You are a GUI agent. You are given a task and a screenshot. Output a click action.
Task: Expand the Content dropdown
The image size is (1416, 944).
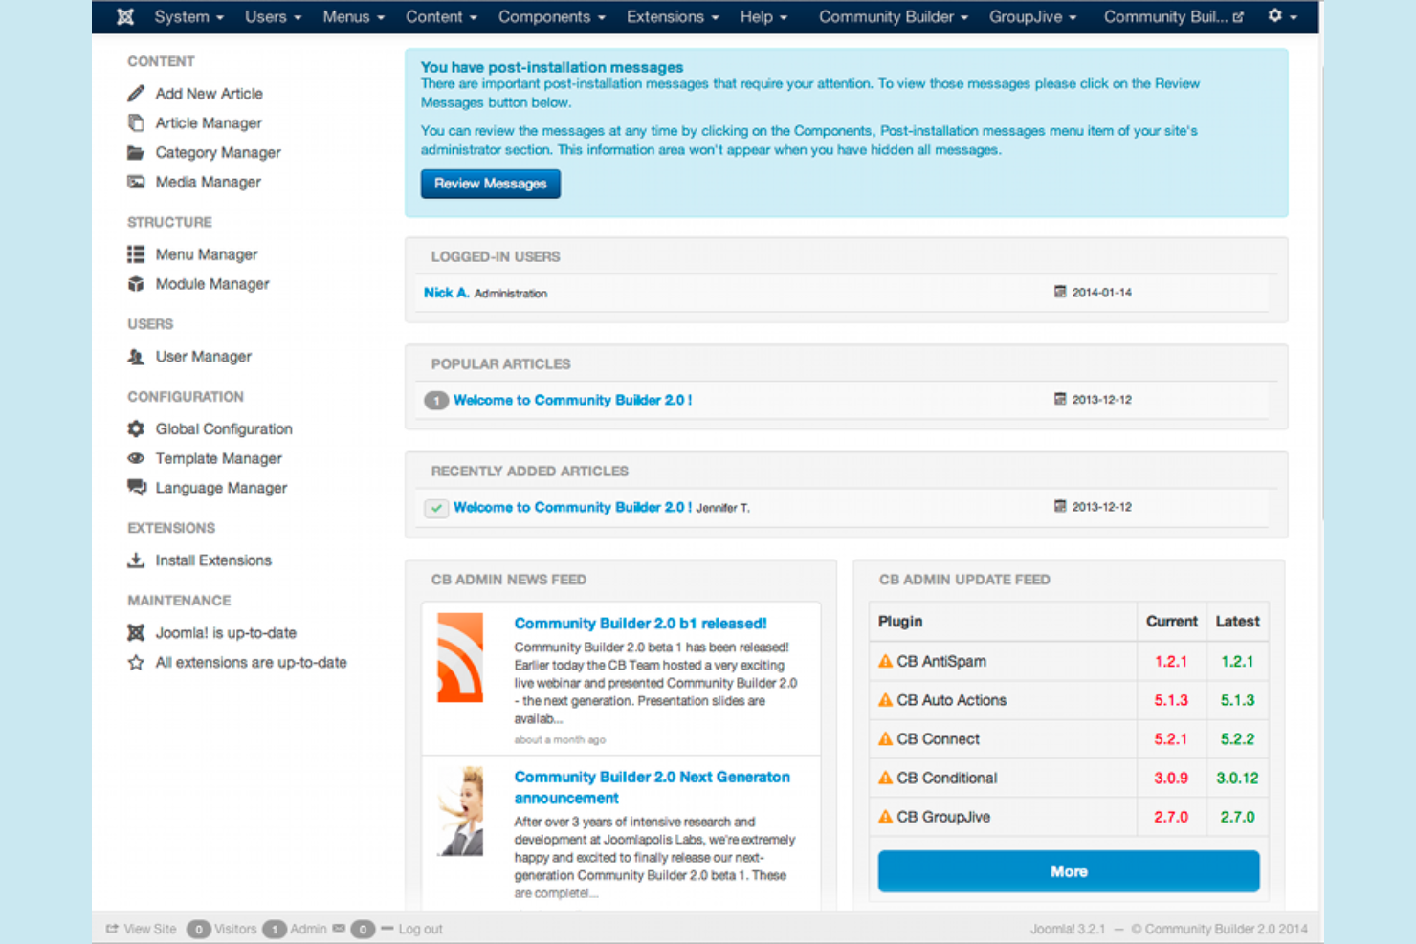(x=441, y=17)
